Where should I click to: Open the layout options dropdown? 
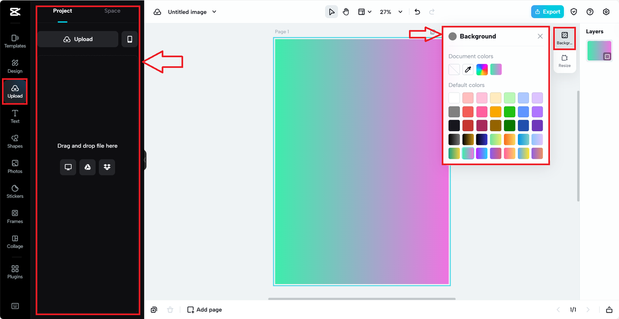[365, 12]
